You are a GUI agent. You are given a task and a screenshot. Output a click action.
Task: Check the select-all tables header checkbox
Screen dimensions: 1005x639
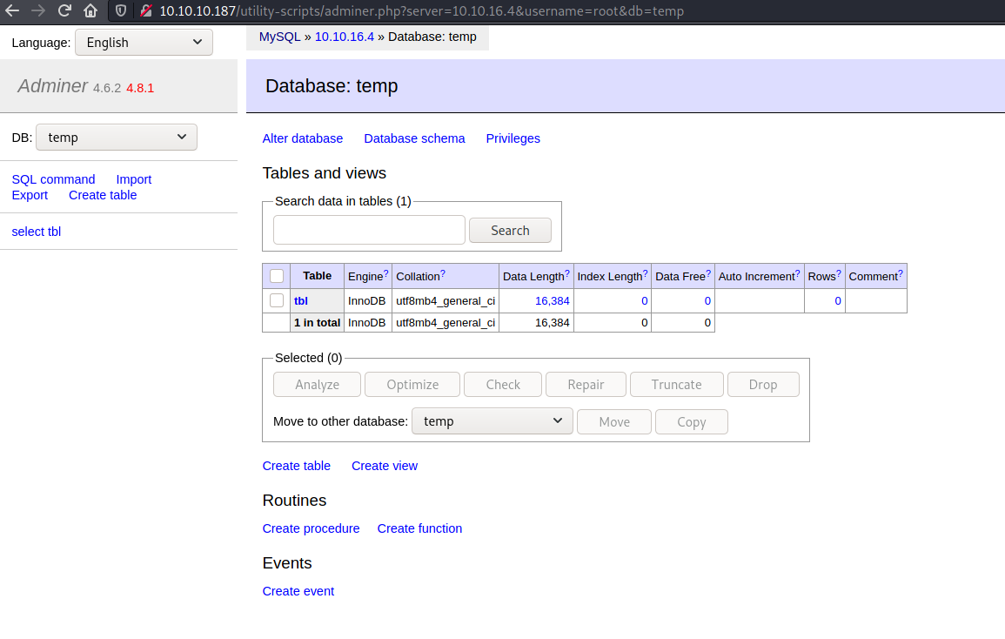[277, 276]
